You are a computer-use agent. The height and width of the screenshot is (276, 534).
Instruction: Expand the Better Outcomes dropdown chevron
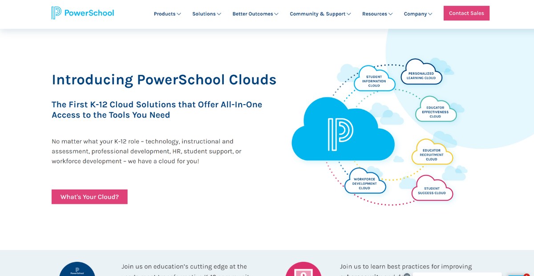click(276, 14)
